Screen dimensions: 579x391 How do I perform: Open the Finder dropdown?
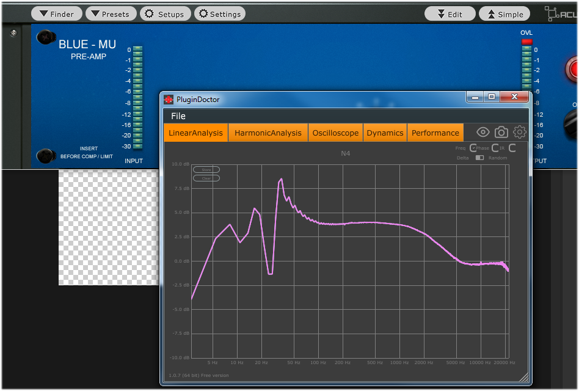click(57, 14)
